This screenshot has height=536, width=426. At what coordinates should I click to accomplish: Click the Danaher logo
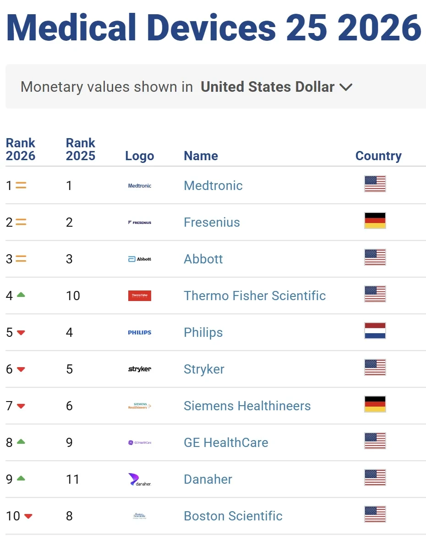(140, 480)
